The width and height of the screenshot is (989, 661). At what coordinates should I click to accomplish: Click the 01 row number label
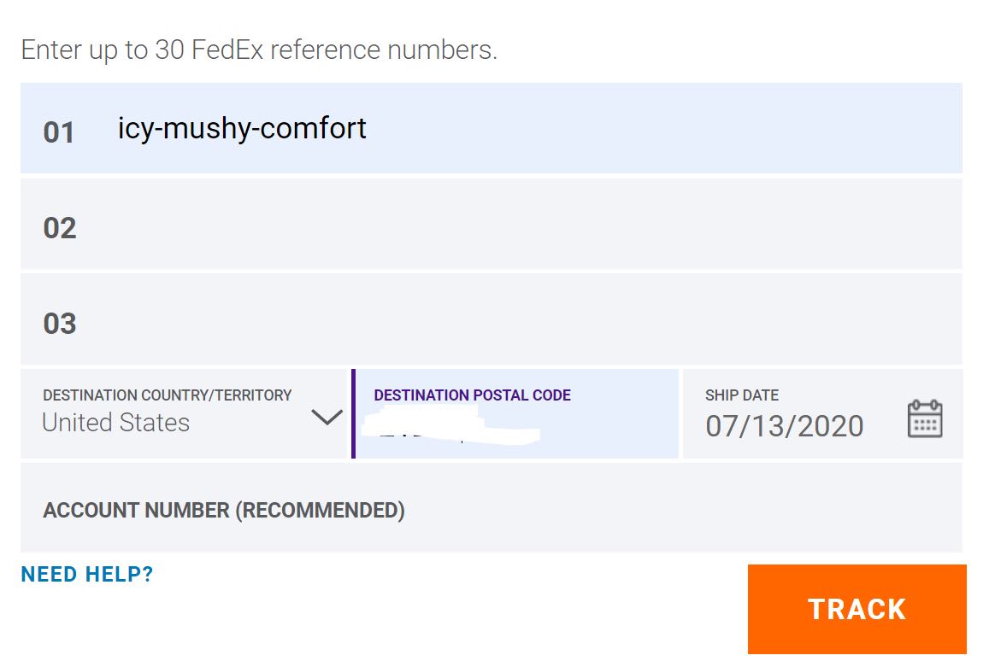coord(59,132)
